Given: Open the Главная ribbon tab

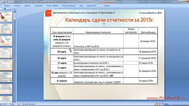Looking at the screenshot, I should pyautogui.click(x=7, y=6).
